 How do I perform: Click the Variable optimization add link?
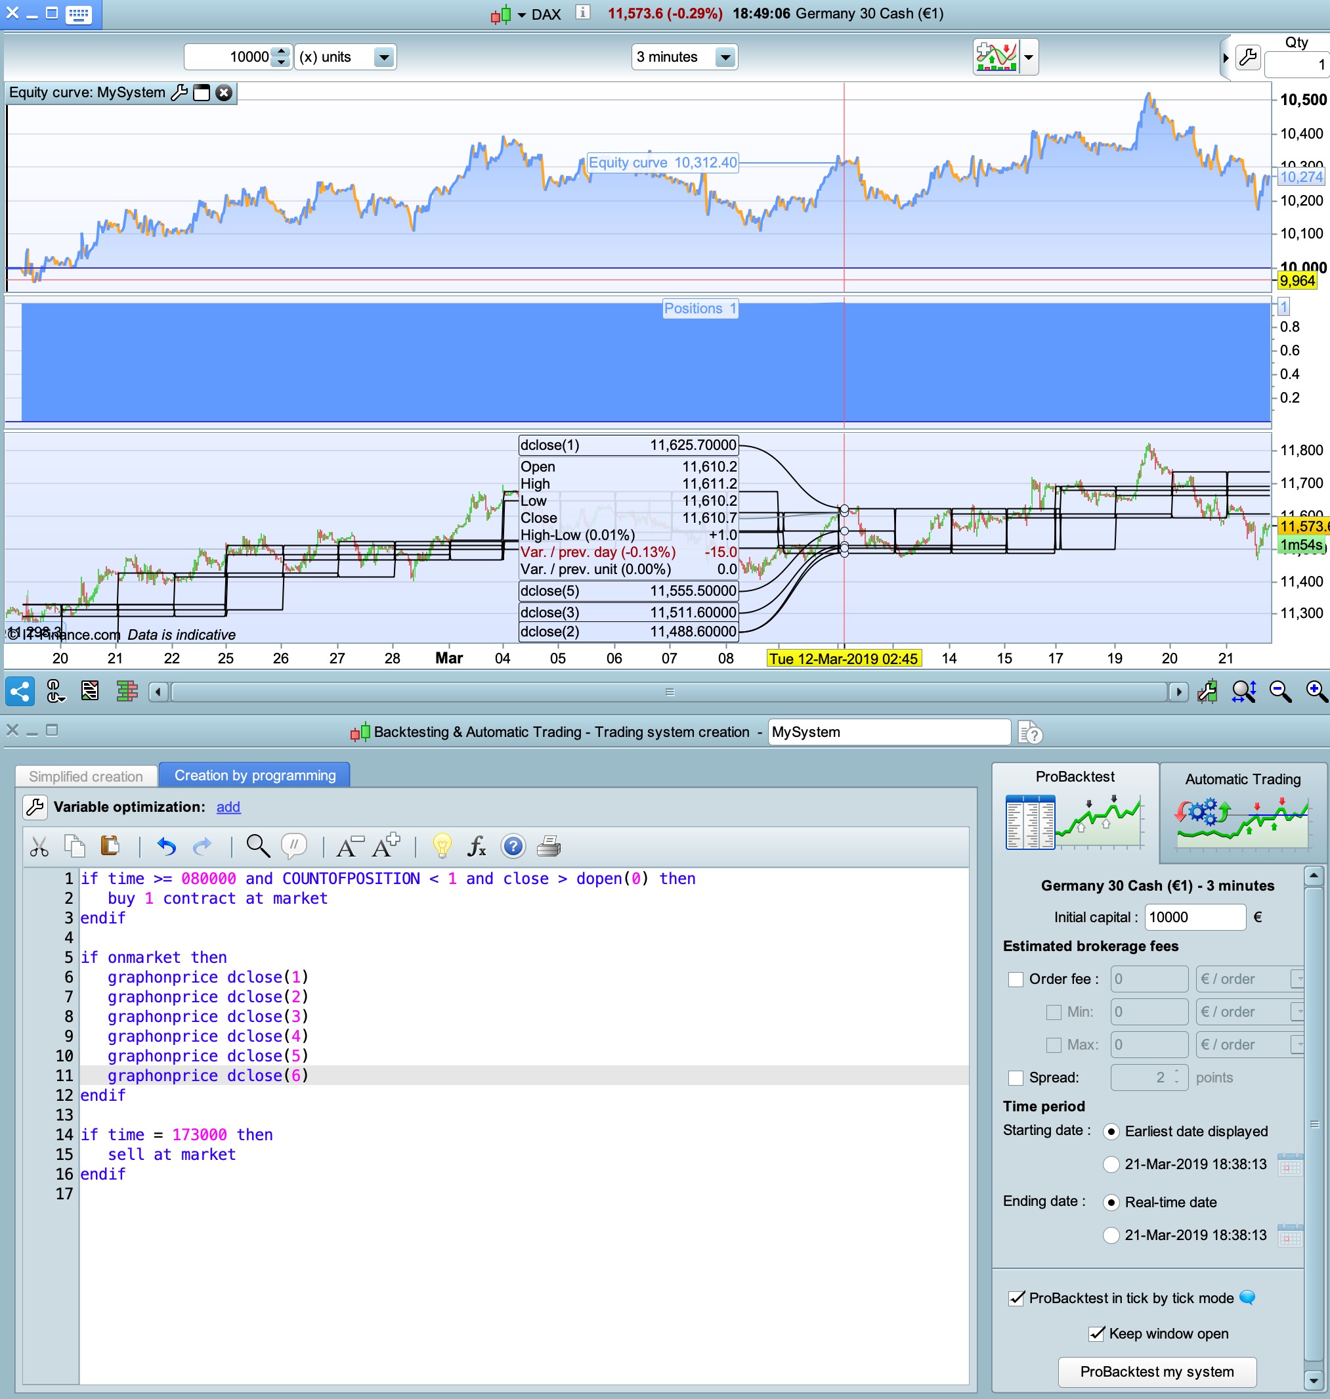point(228,807)
